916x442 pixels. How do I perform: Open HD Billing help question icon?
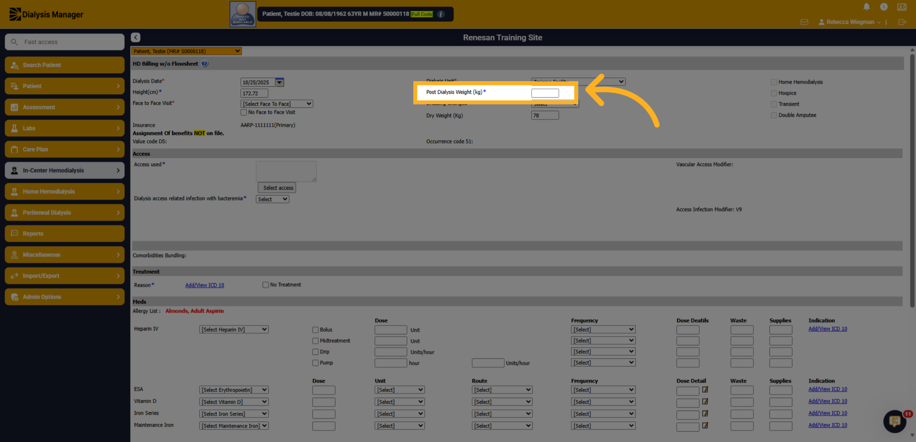[205, 64]
